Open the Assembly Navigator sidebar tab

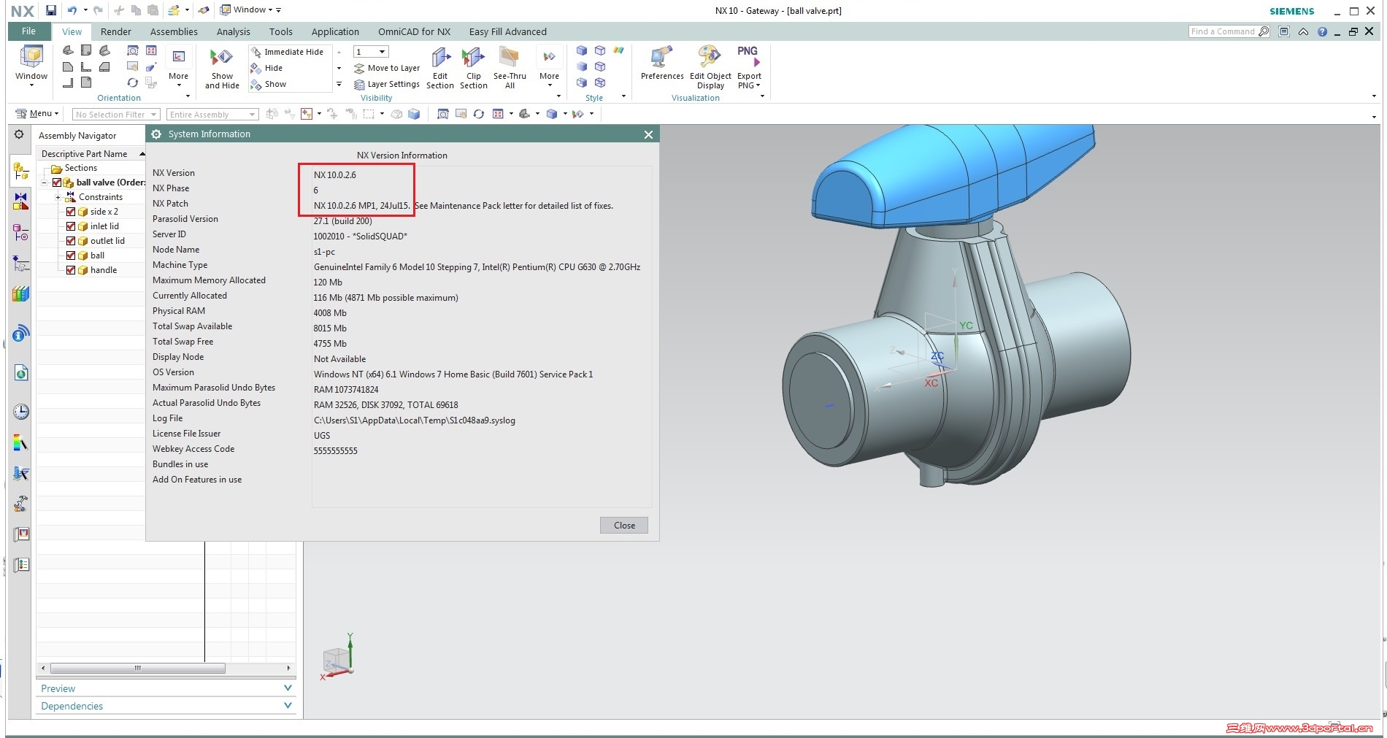pos(21,171)
